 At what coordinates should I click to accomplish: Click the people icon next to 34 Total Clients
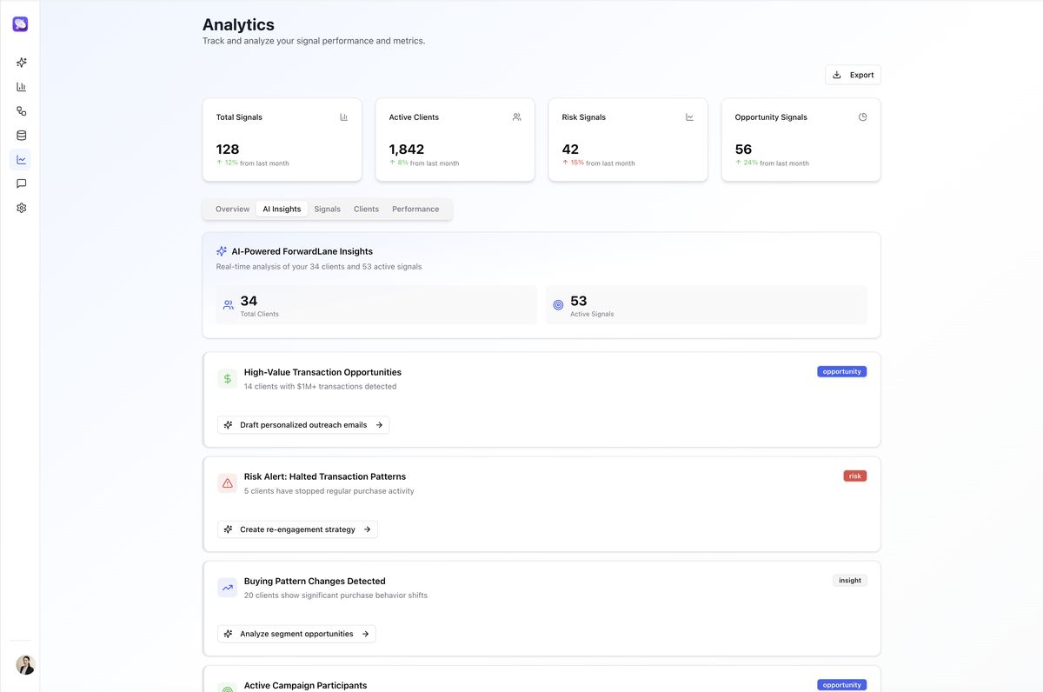click(x=228, y=305)
